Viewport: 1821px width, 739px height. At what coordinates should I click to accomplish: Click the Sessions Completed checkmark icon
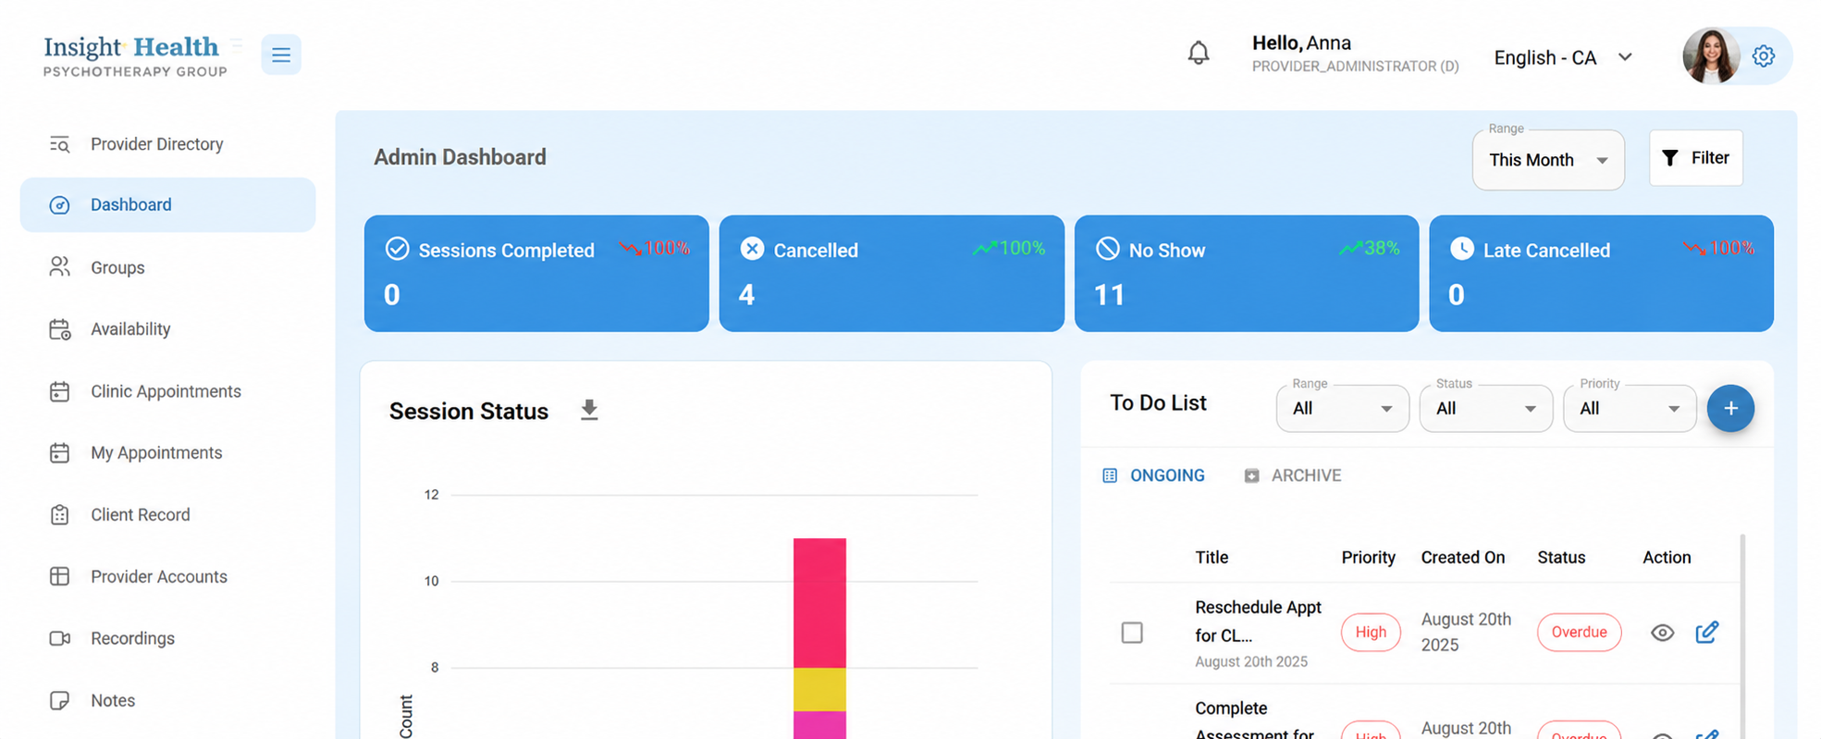(x=397, y=249)
